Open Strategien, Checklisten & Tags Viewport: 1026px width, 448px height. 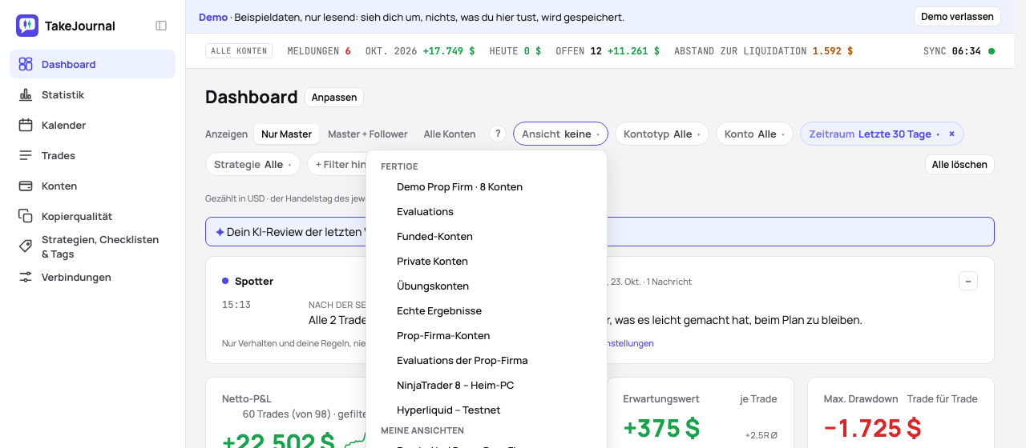tap(92, 246)
